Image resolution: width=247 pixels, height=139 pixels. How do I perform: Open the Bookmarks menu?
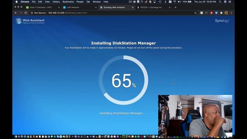[68, 2]
